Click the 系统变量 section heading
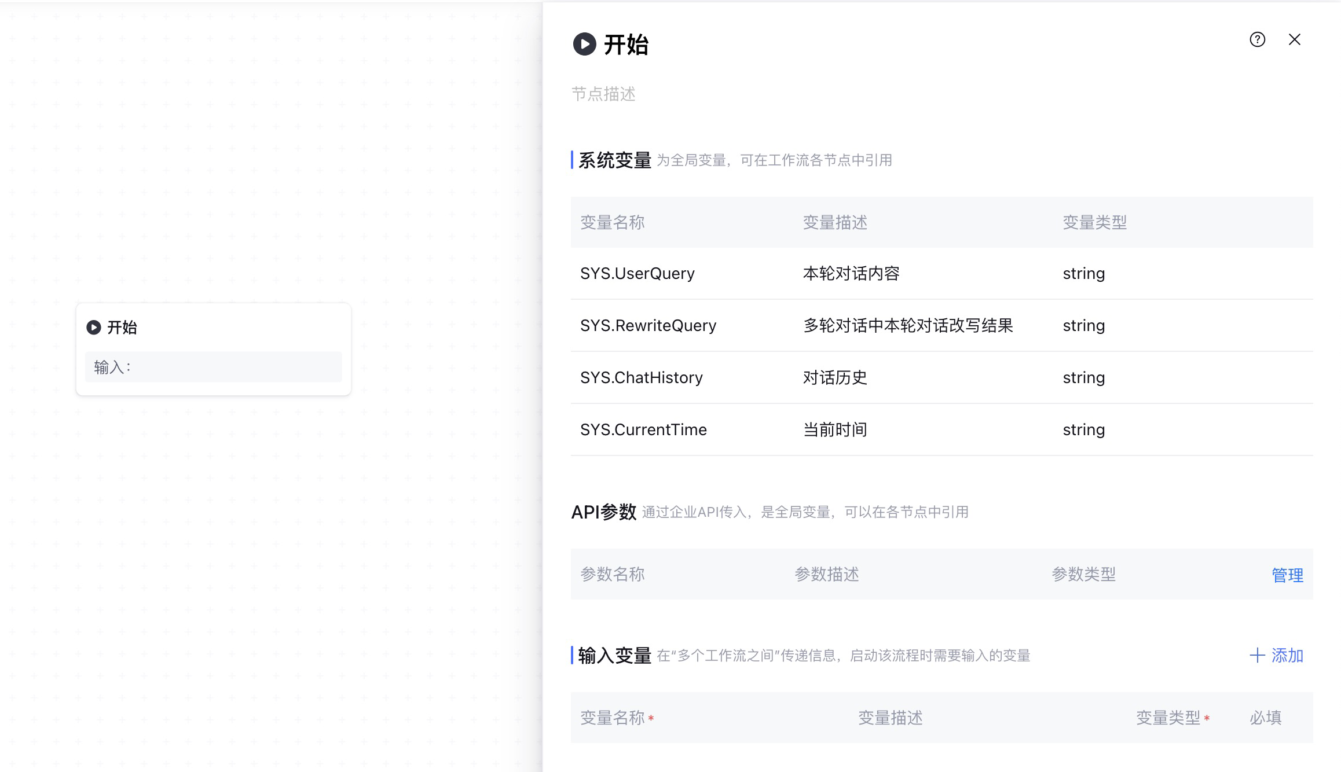 614,160
